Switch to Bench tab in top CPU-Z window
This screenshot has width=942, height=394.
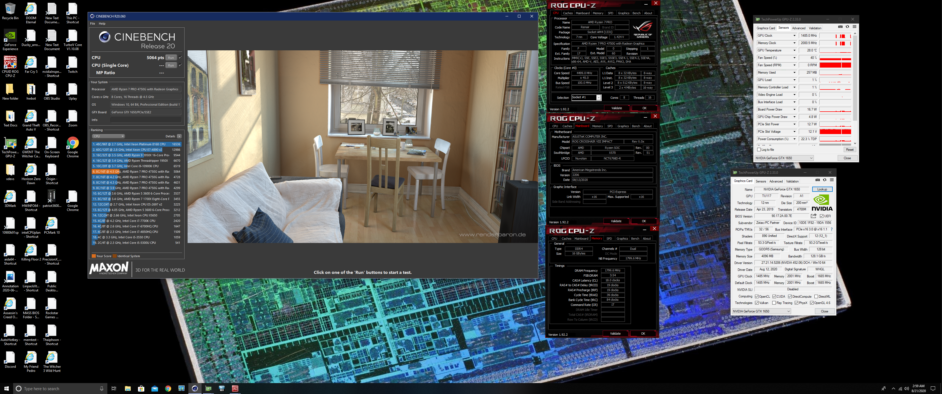pos(636,13)
